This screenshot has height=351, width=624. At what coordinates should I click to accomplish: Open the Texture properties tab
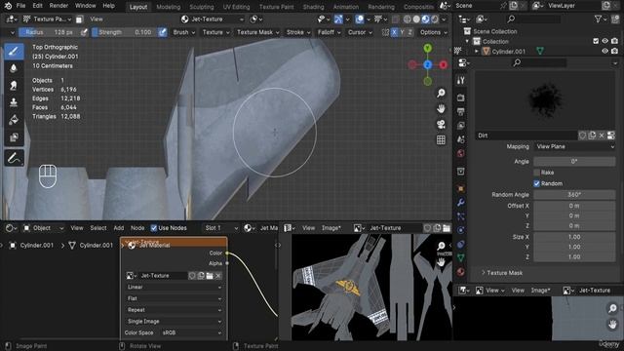click(461, 272)
